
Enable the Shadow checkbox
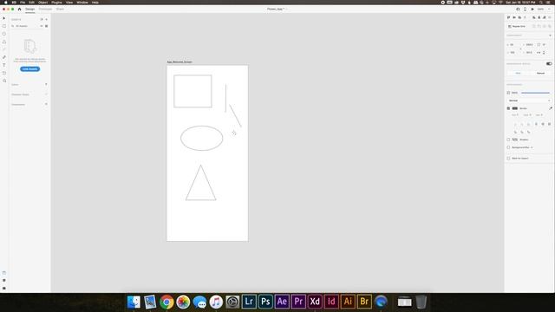509,140
